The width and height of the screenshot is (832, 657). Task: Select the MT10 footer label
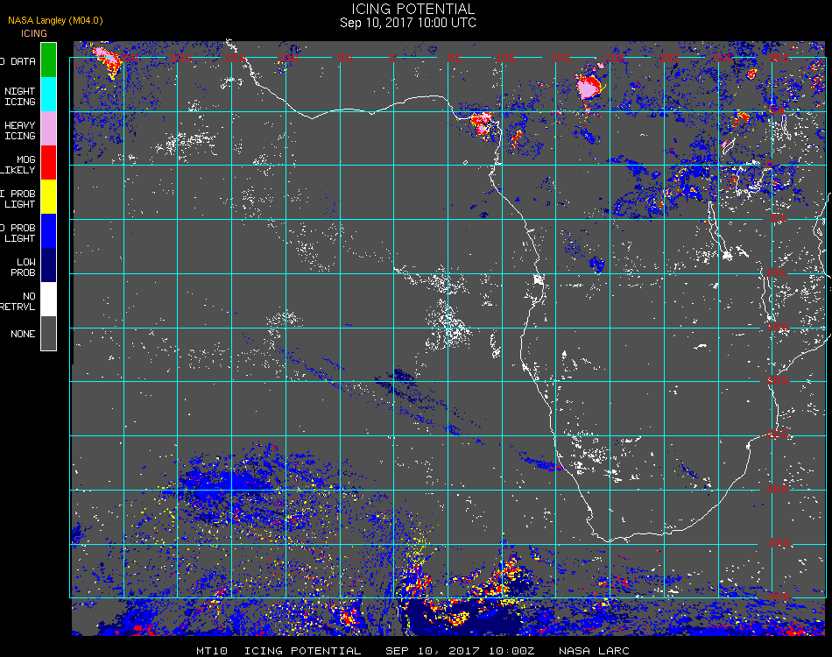(212, 651)
